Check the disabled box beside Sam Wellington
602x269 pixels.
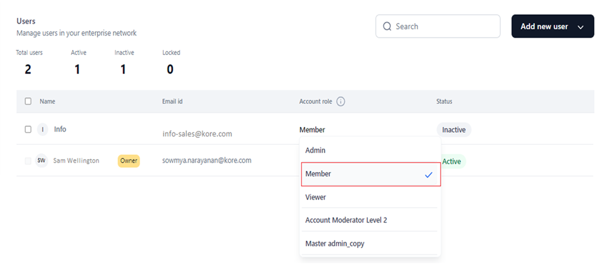tap(28, 161)
